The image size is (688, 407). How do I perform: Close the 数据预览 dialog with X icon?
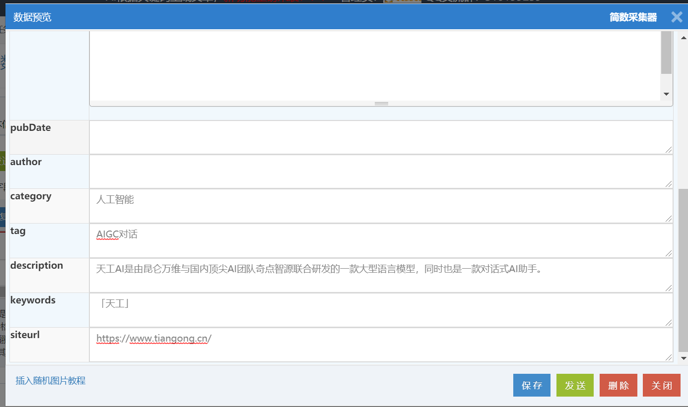point(677,17)
